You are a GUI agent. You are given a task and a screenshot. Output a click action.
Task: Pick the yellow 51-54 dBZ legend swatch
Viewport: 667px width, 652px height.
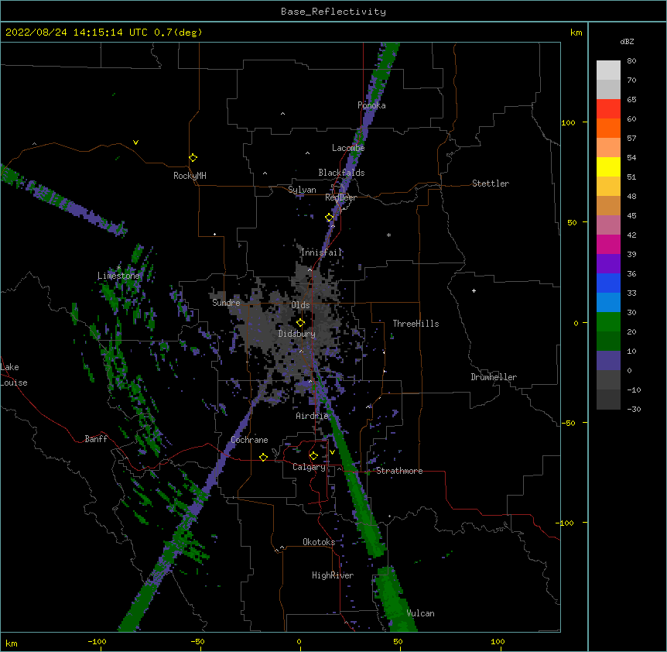[608, 166]
